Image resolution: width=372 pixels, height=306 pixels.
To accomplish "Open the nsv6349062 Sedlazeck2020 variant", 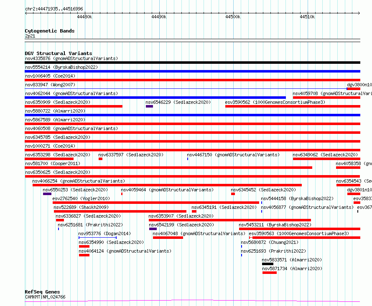I will 325,155.
